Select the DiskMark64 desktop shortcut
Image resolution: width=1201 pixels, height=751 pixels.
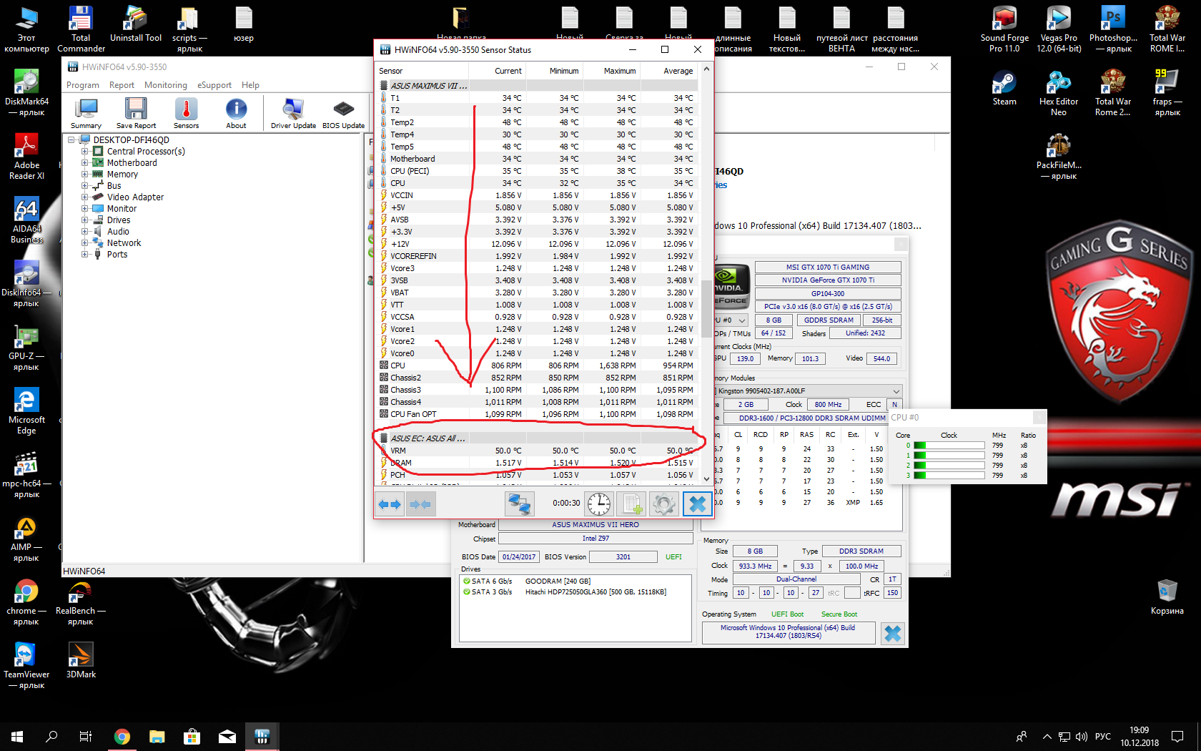click(26, 93)
